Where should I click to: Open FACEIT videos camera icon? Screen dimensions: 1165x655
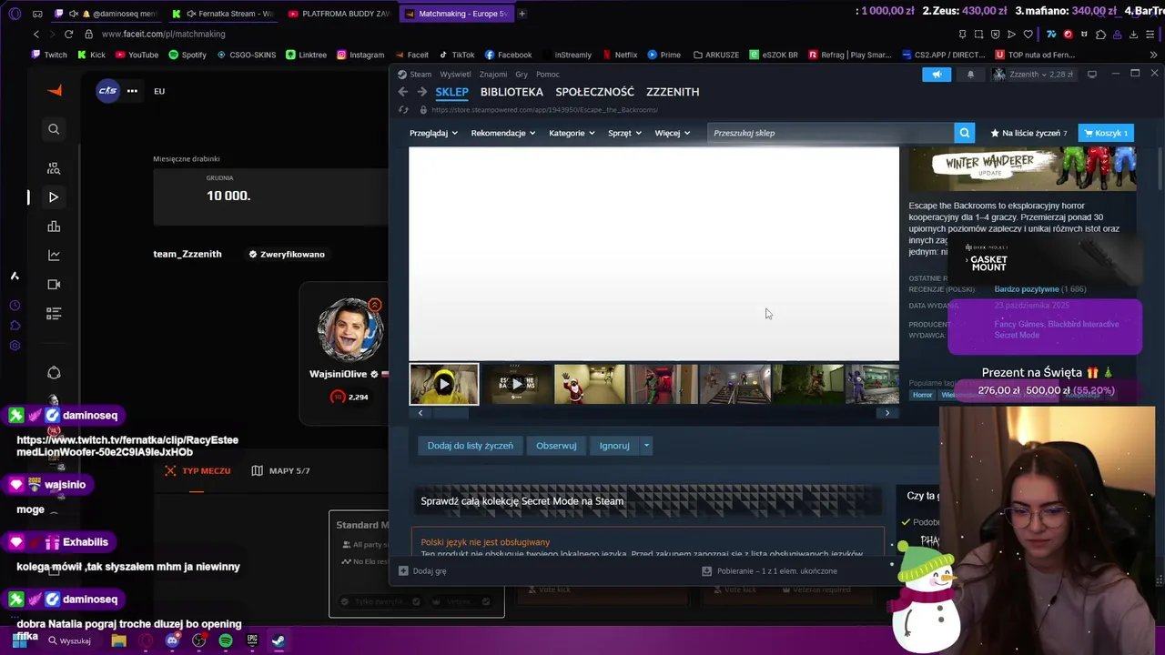coord(54,284)
